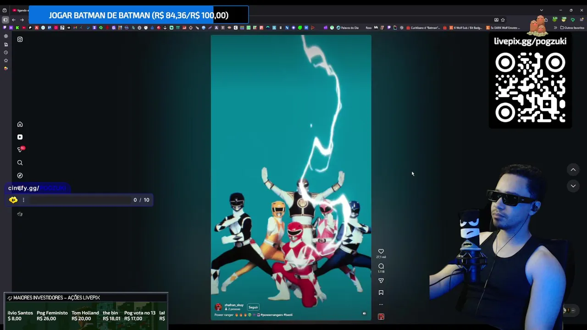Click the 0 / 10 progress bar
Viewport: 587px width, 330px height.
click(x=80, y=200)
